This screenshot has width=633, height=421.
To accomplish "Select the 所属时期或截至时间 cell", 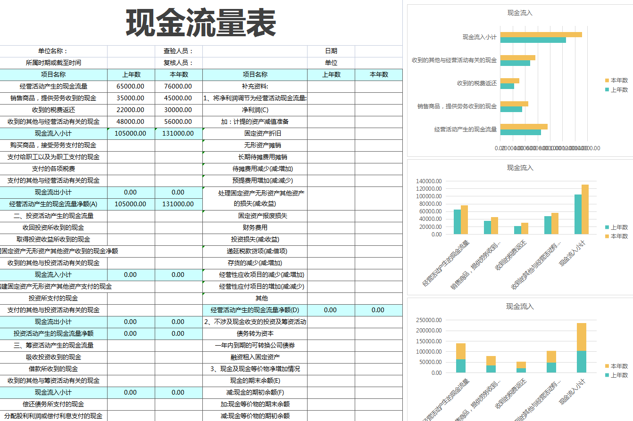I will tap(53, 63).
